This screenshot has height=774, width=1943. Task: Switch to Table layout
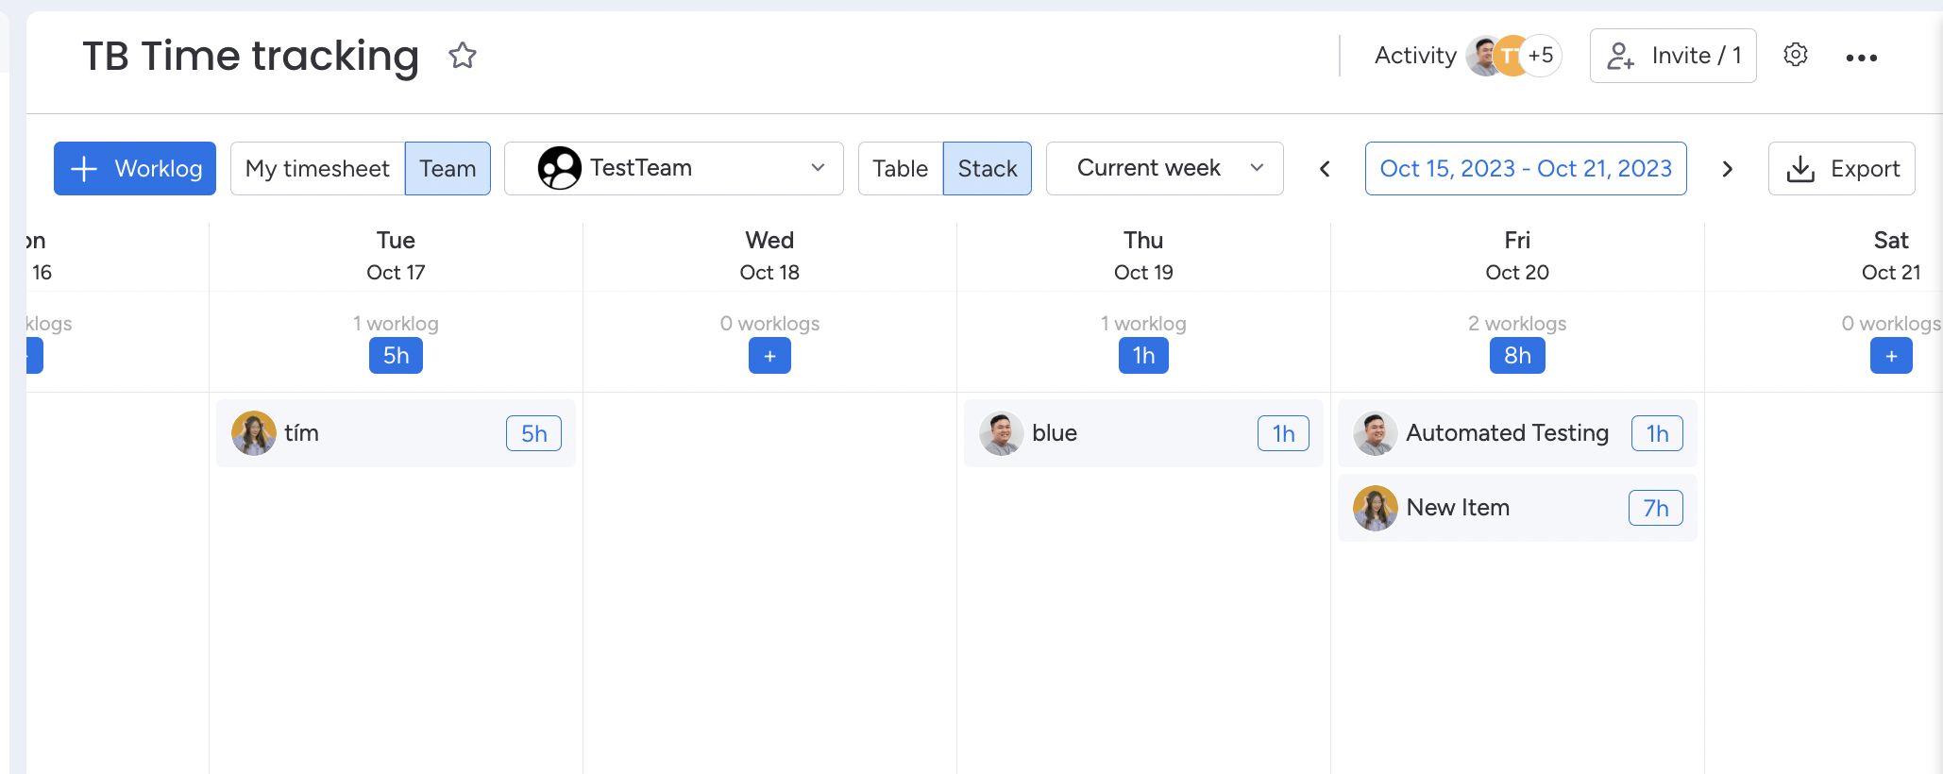900,169
